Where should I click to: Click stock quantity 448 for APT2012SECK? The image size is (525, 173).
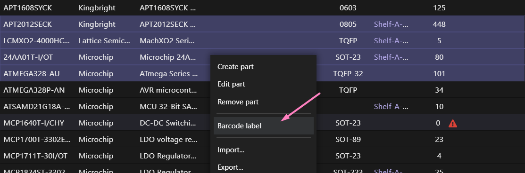[439, 24]
